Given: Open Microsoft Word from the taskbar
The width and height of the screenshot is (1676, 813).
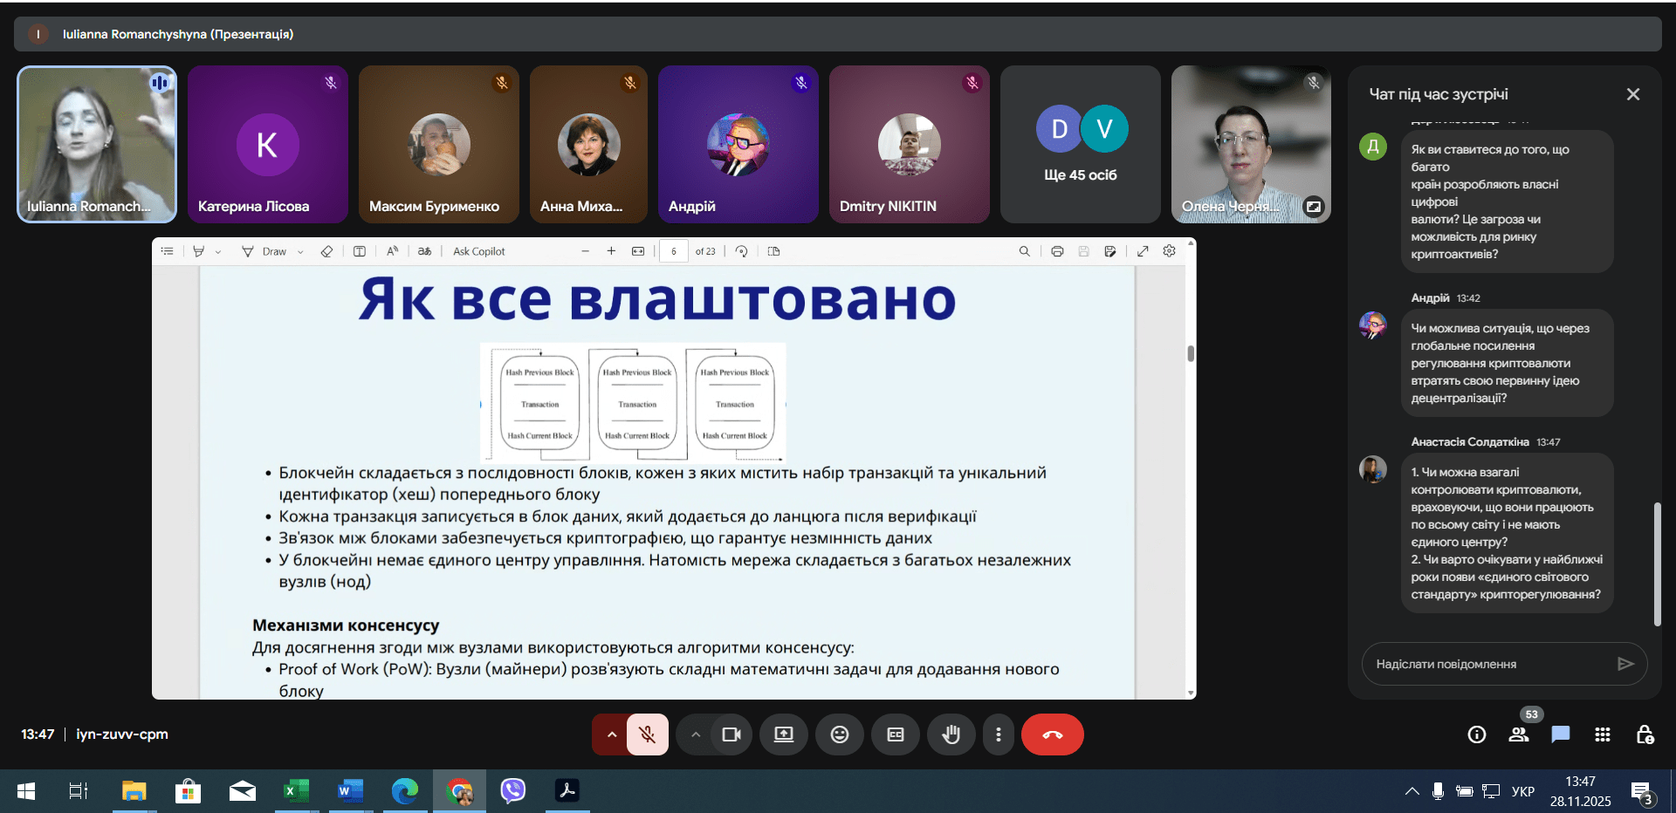Looking at the screenshot, I should (x=349, y=791).
